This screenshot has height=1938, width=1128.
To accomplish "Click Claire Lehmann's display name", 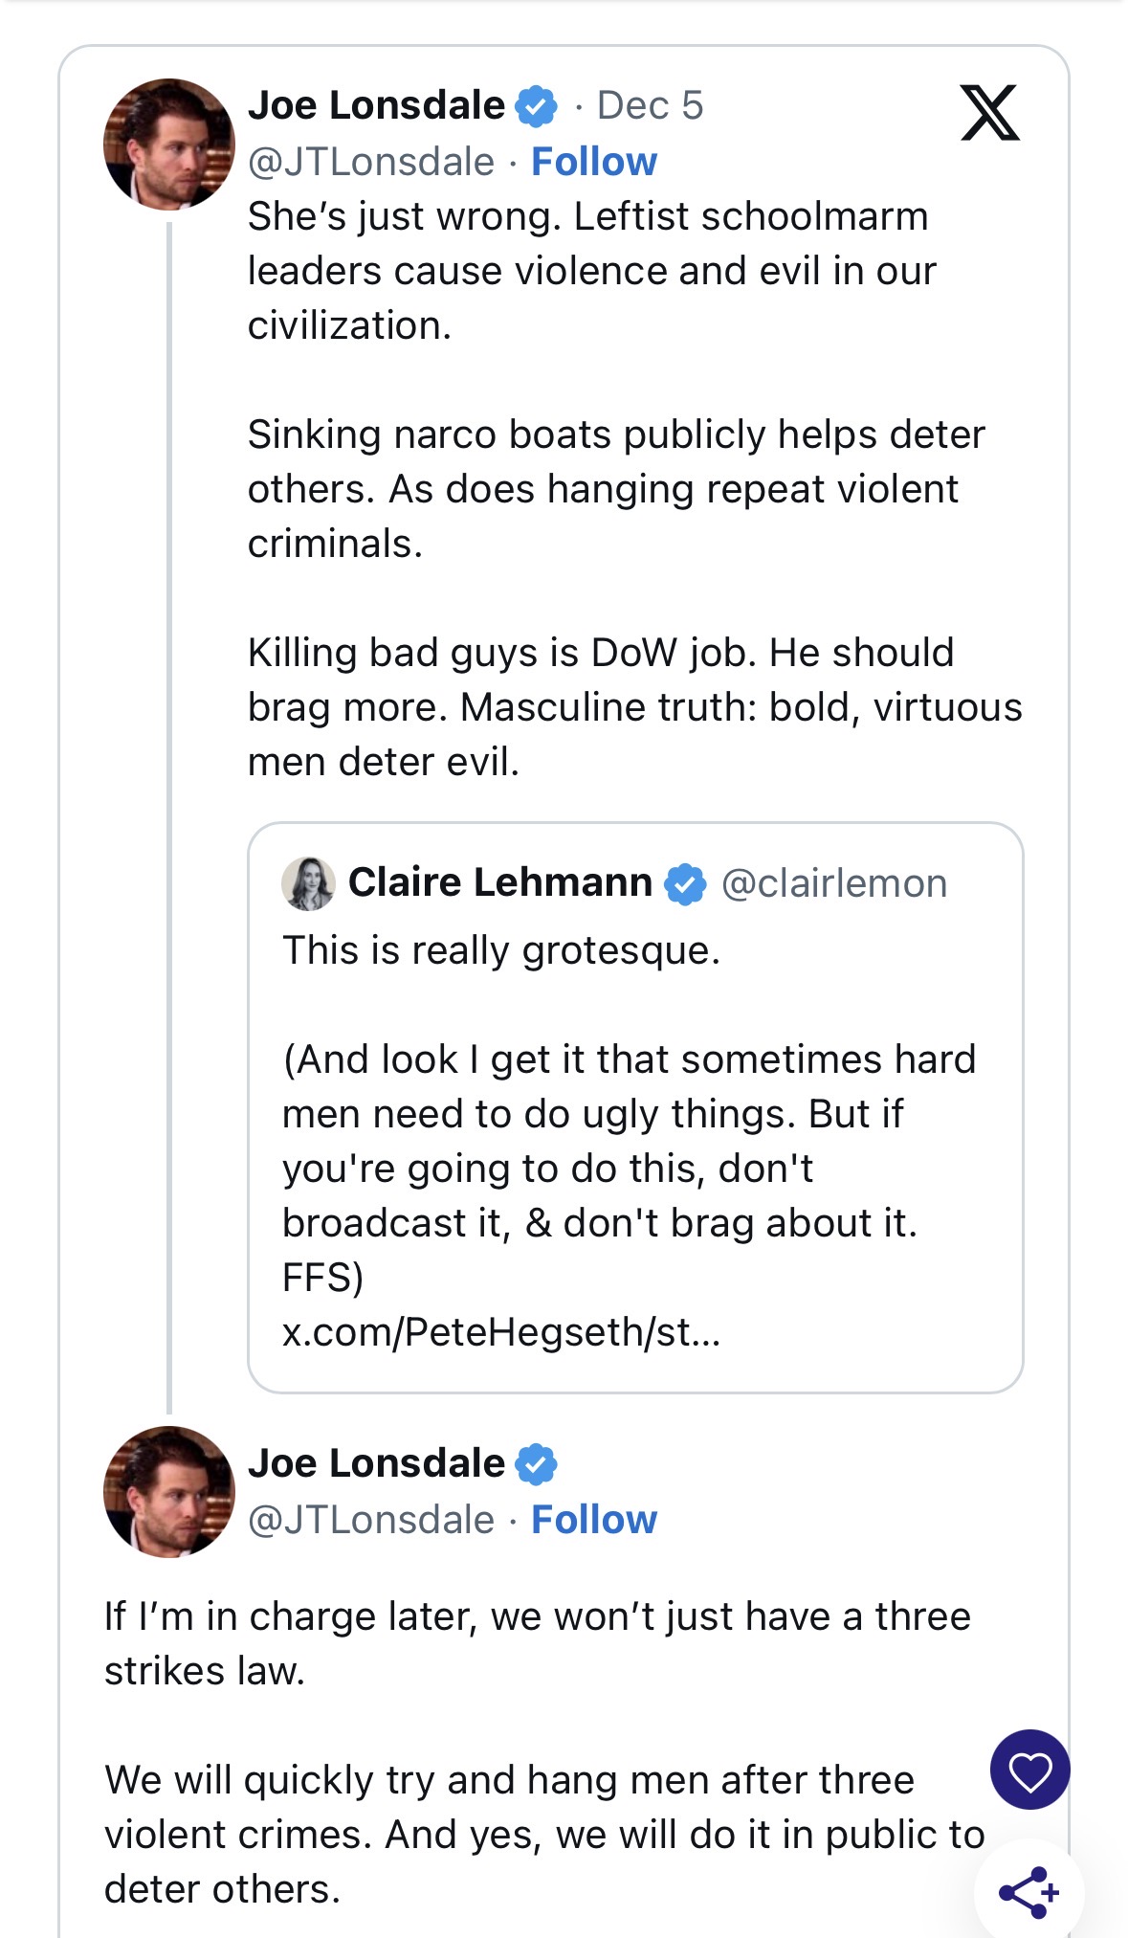I will 500,881.
